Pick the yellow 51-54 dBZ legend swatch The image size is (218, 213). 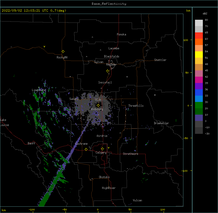point(199,54)
